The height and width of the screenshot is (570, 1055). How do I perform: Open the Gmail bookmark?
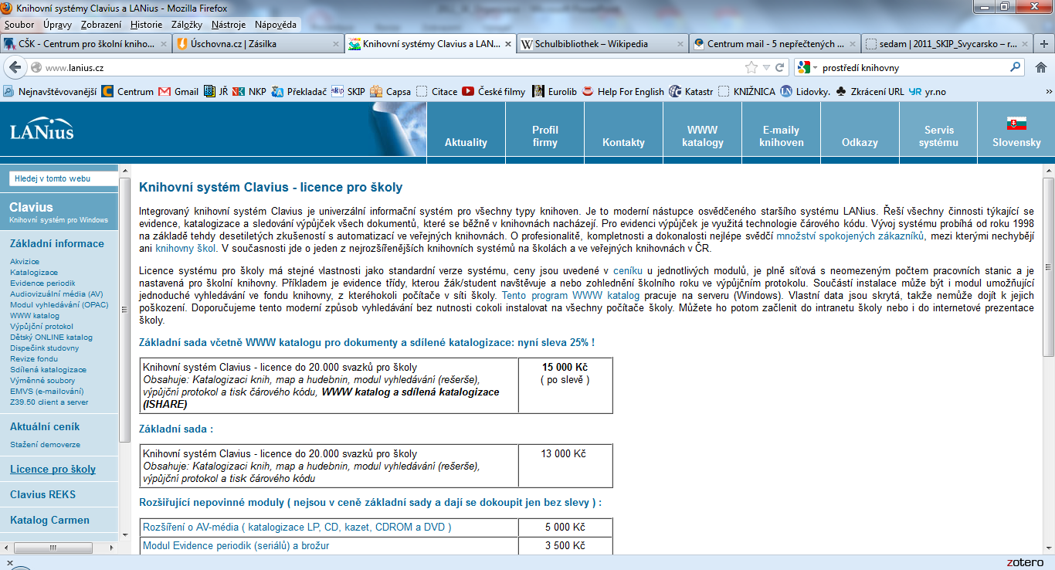(x=178, y=91)
